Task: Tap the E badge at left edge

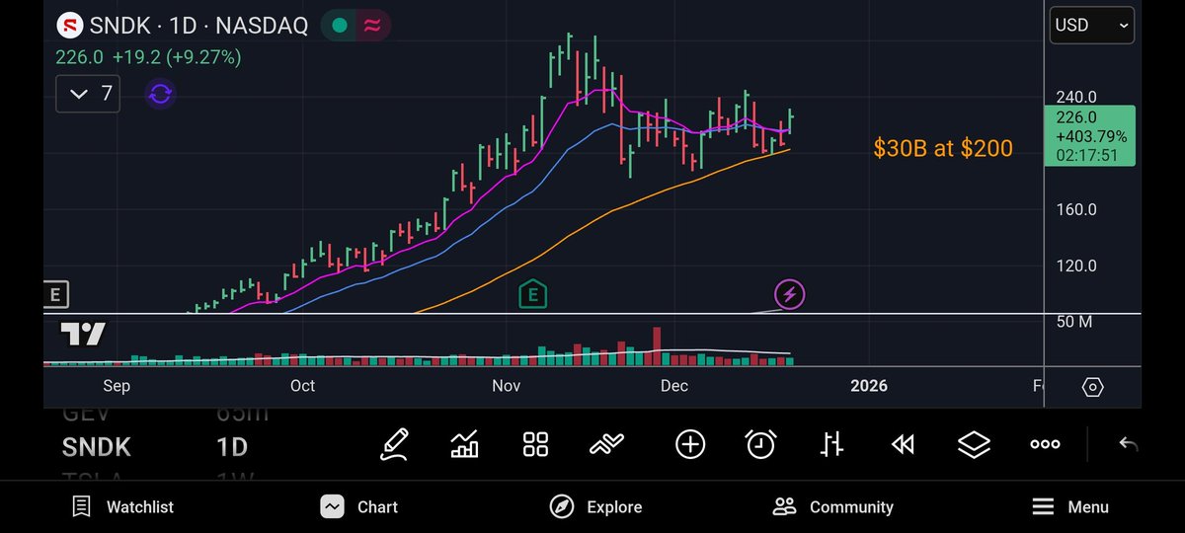Action: pos(55,293)
